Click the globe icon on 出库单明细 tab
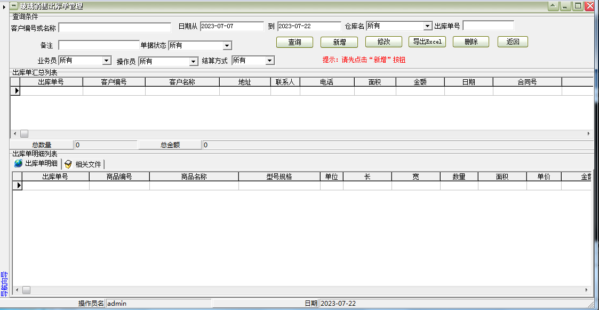Image resolution: width=599 pixels, height=310 pixels. (18, 164)
